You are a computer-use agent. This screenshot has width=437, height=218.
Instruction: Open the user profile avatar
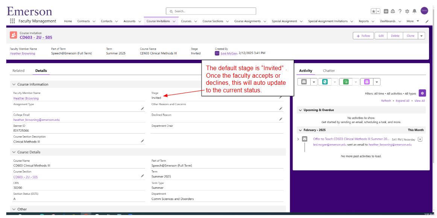[x=424, y=11]
